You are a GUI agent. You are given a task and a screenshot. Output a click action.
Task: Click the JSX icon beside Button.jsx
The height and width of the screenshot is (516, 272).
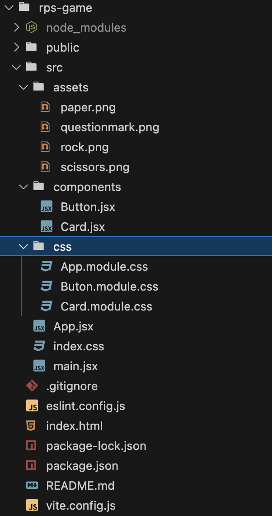click(47, 207)
